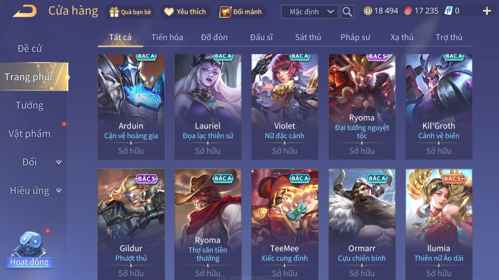Open the search magnifier icon

(x=347, y=12)
